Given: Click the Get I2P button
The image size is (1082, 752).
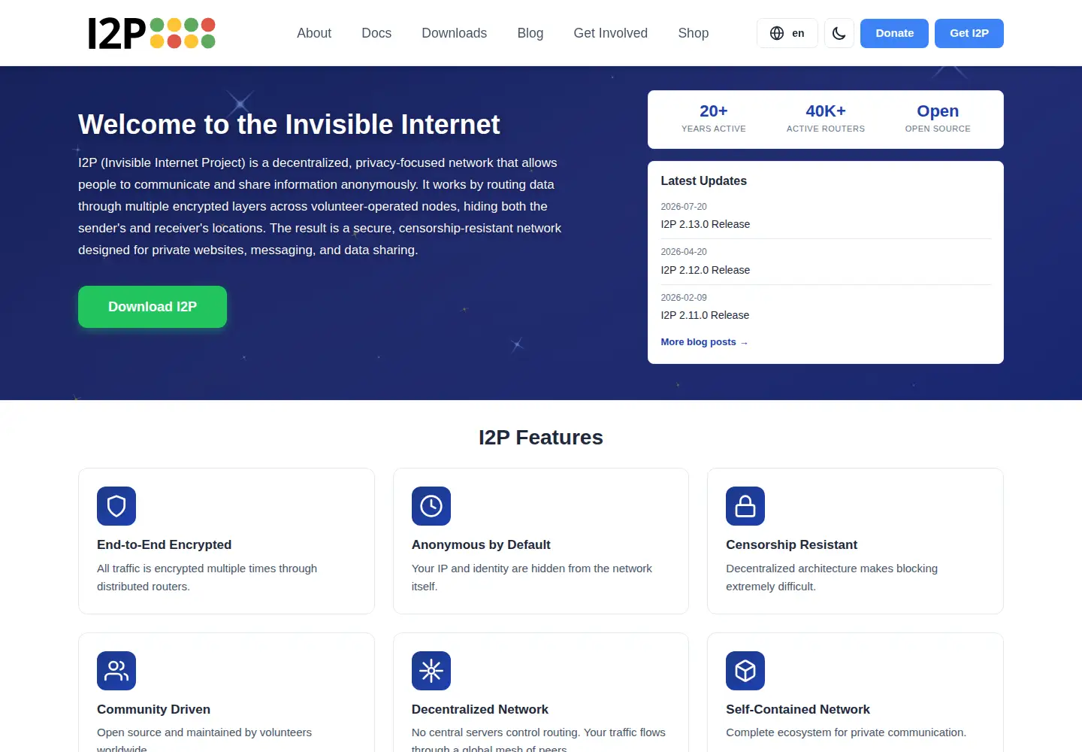Looking at the screenshot, I should click(969, 33).
